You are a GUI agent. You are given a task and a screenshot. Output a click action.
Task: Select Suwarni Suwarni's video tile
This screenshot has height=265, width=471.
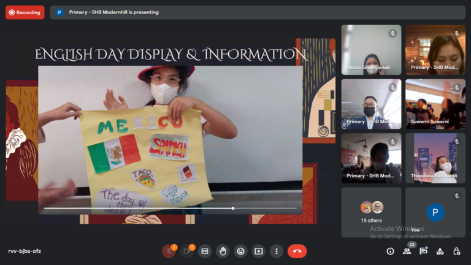[435, 104]
